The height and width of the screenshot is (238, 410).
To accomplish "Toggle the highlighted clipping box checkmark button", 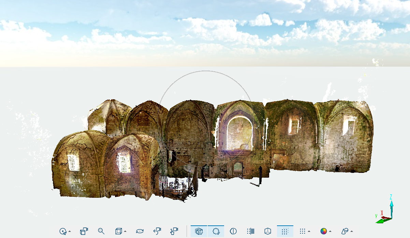I will point(199,231).
